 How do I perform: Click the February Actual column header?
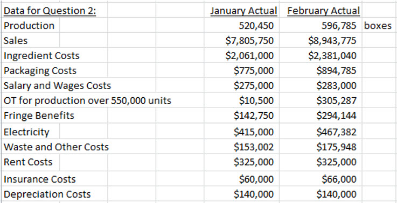(x=324, y=11)
